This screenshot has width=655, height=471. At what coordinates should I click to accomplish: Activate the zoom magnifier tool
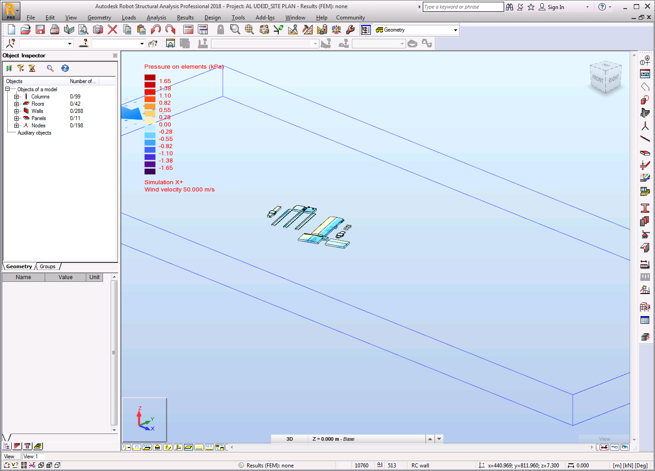(235, 29)
